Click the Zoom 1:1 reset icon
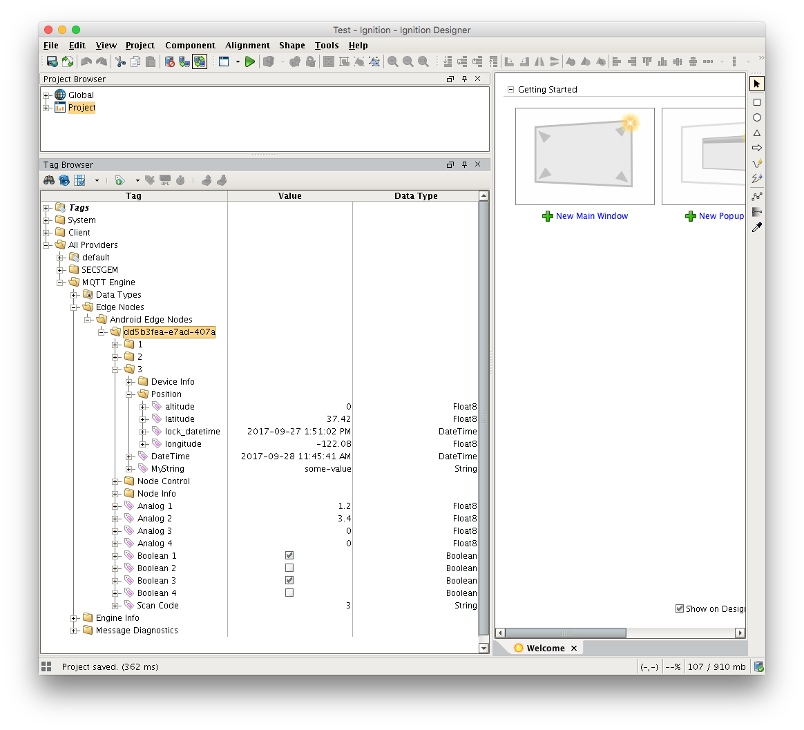804x730 pixels. point(423,61)
